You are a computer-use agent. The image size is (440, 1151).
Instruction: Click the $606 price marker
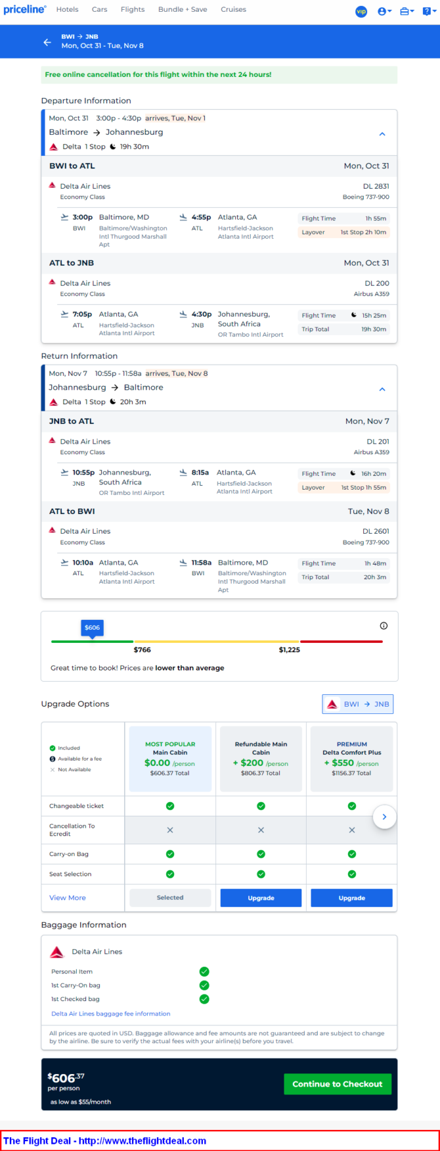point(93,627)
